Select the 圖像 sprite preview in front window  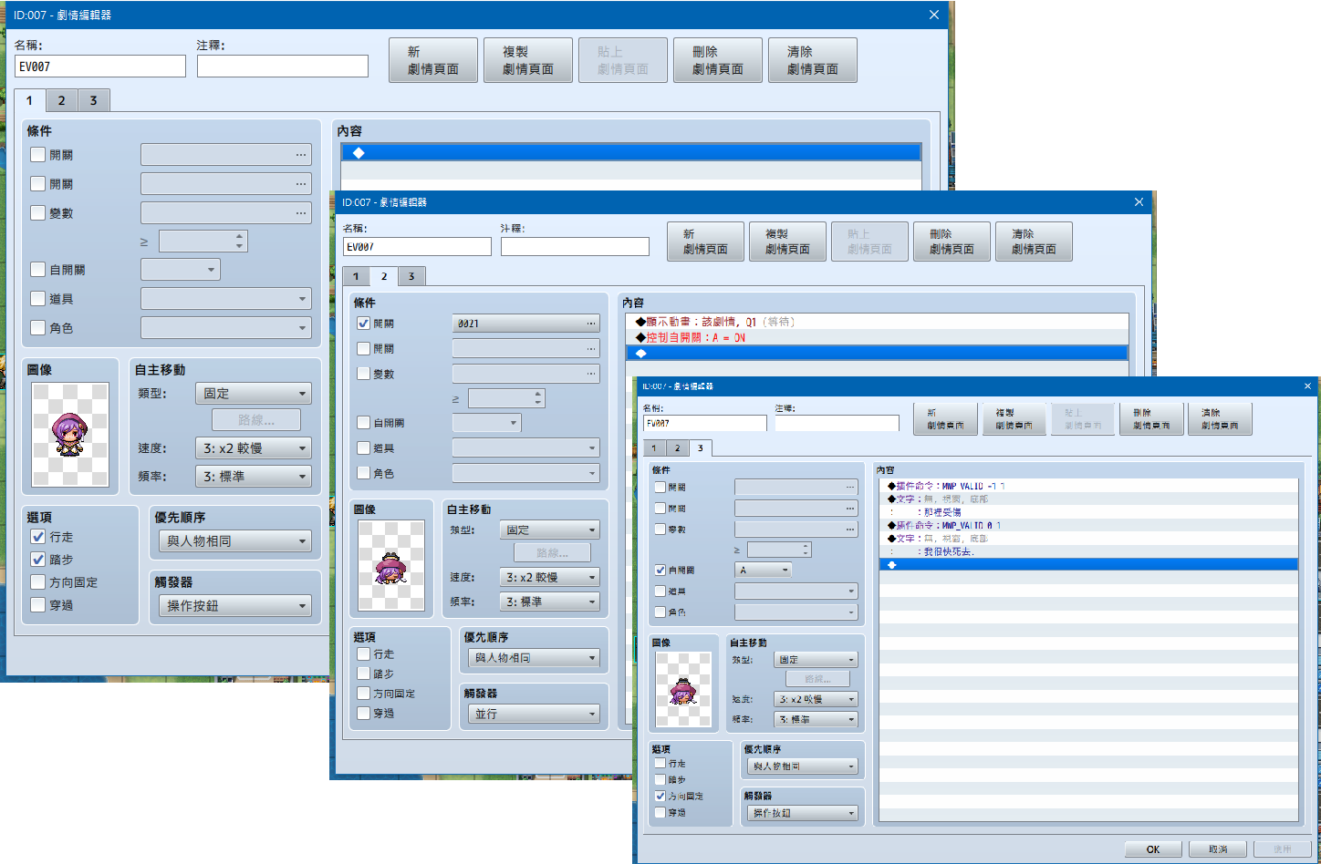[x=683, y=690]
